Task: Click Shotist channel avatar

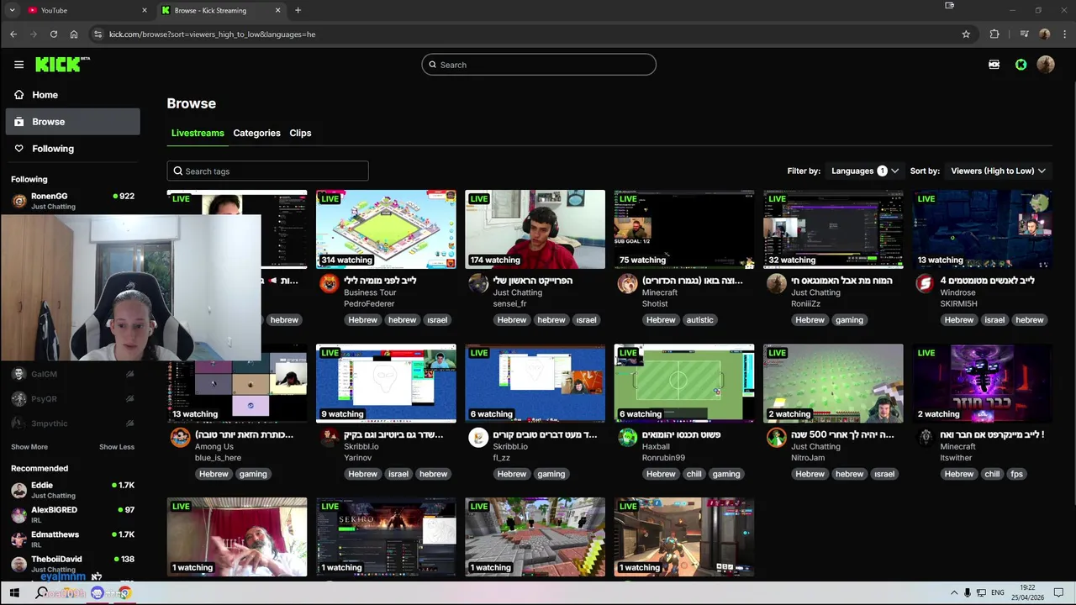Action: (x=627, y=283)
